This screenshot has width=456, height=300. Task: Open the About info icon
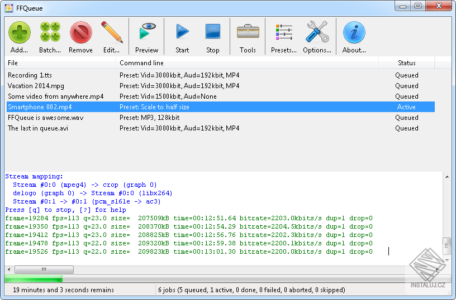coord(354,32)
